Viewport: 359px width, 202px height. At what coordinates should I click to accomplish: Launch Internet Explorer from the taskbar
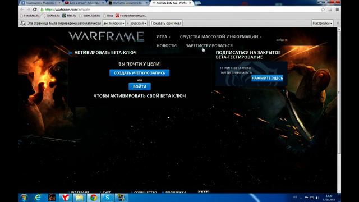click(x=38, y=198)
